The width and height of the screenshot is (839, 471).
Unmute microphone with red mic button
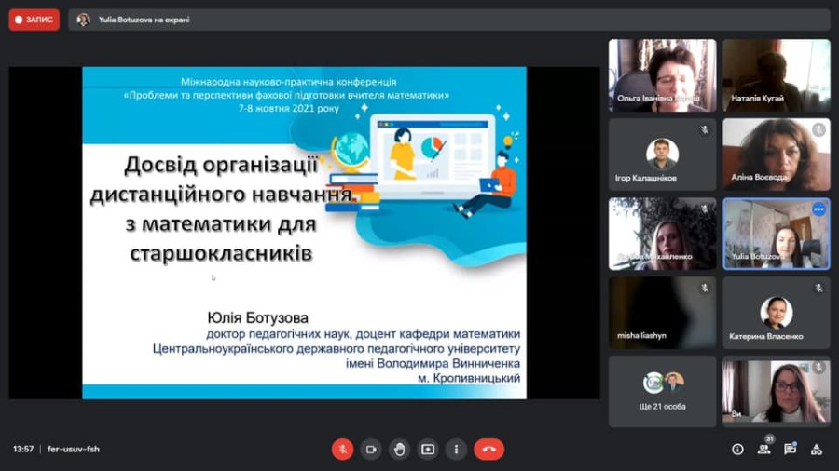click(x=342, y=449)
